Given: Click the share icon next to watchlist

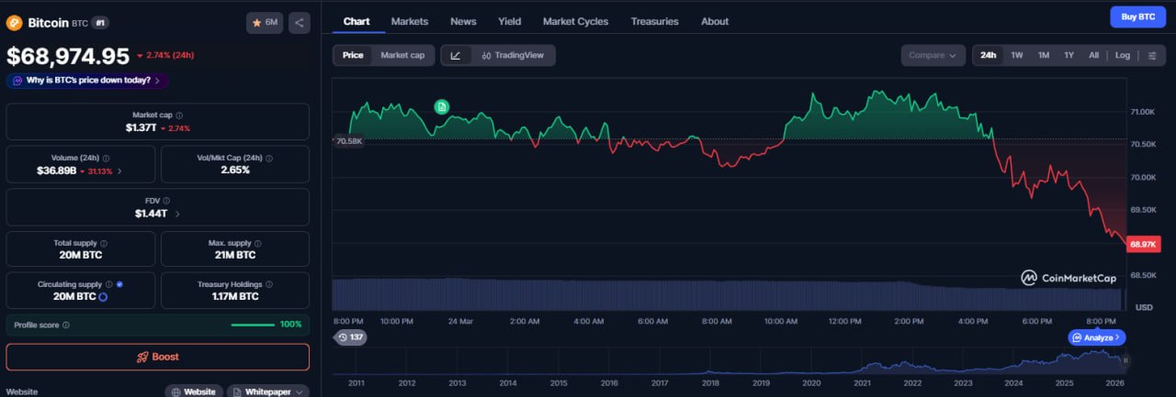Looking at the screenshot, I should [x=300, y=22].
